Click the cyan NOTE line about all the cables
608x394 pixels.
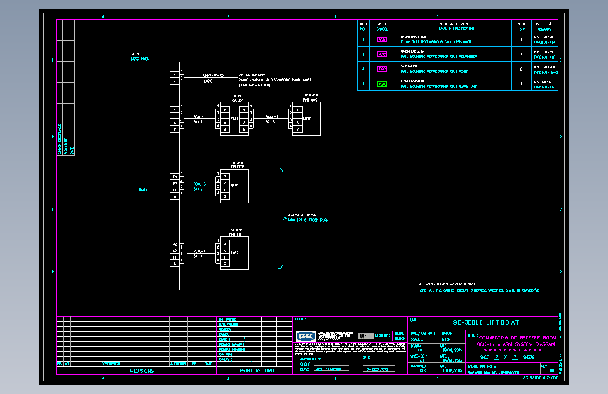(x=479, y=290)
